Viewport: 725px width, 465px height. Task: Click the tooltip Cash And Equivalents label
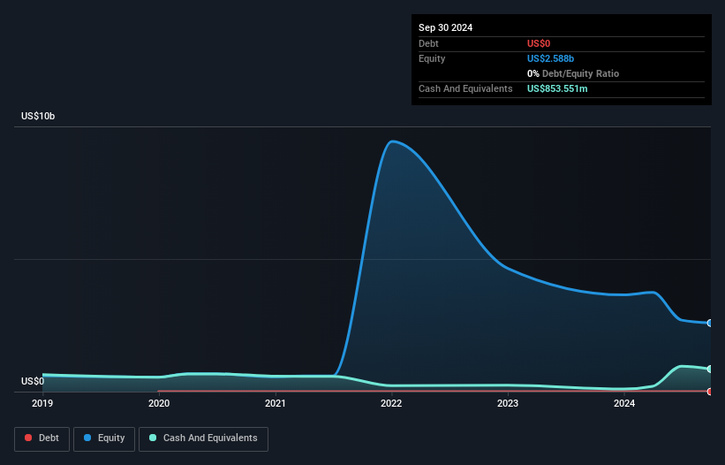click(465, 88)
